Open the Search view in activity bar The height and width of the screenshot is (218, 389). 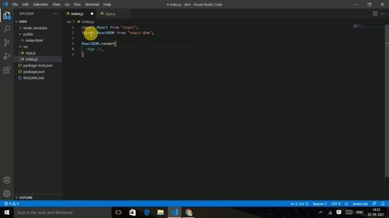pos(7,28)
